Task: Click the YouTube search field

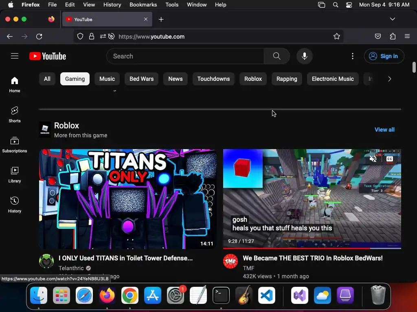Action: click(185, 56)
